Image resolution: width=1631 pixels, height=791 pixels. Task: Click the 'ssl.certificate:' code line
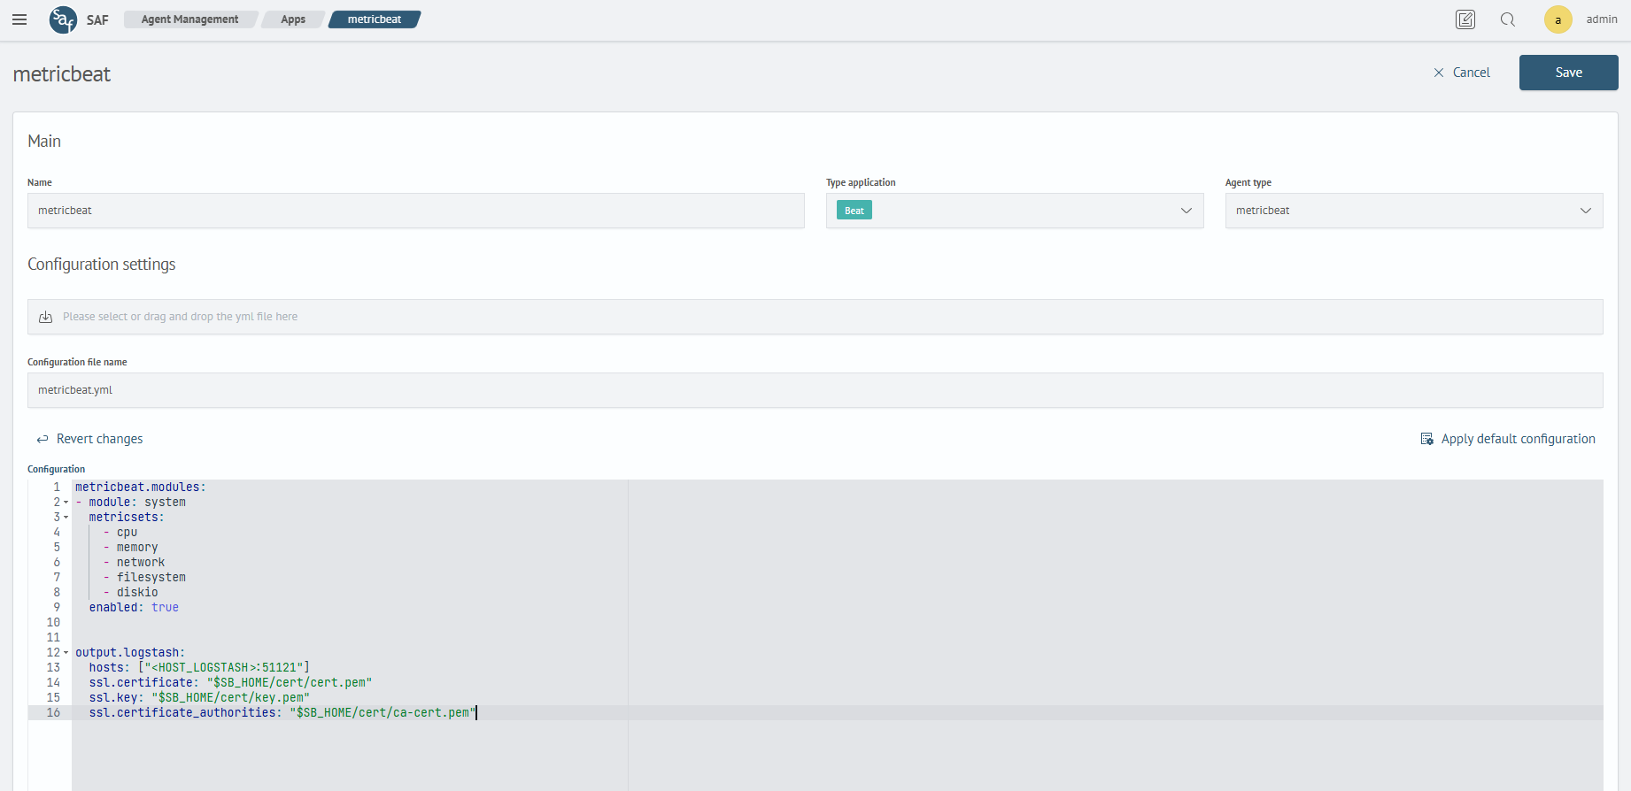(230, 683)
